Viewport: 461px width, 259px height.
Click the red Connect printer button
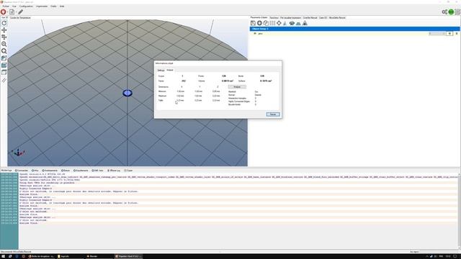(x=3, y=12)
